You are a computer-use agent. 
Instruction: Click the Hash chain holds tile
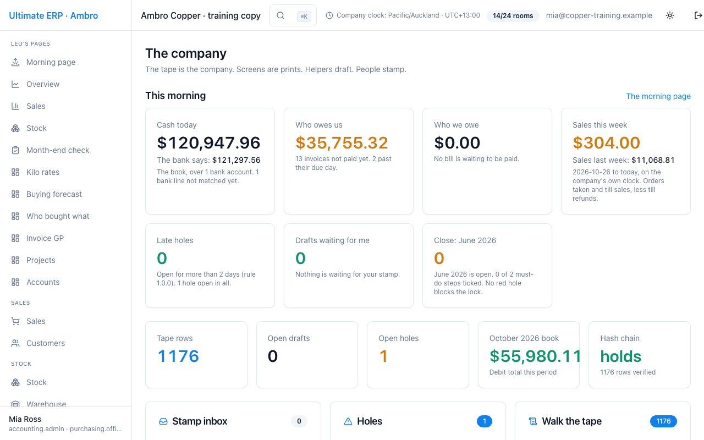point(640,355)
